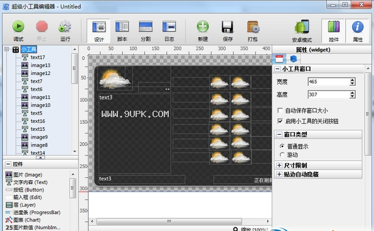374x231 pixels.
Task: Open the 日志 log view
Action: click(x=169, y=31)
